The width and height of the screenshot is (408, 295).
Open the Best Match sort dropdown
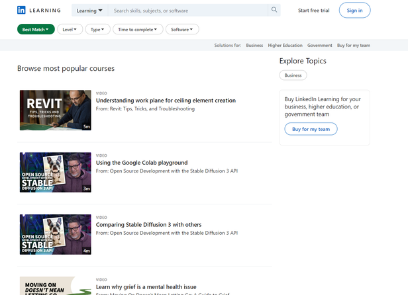[x=36, y=29]
